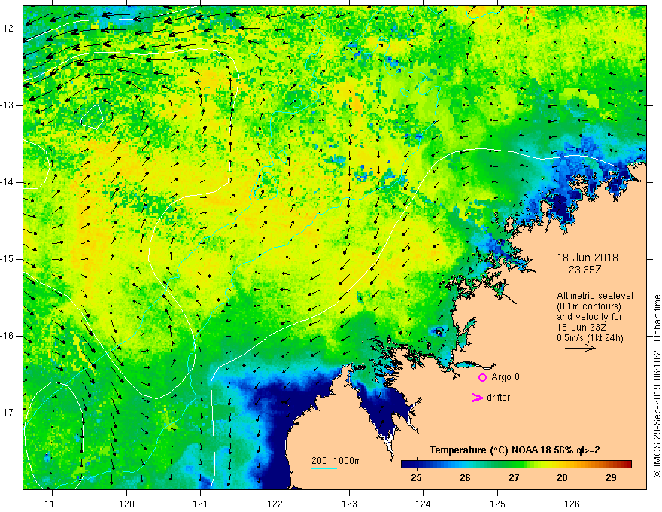Click the '18-Jun-2018' date text
This screenshot has width=662, height=512.
tap(588, 258)
